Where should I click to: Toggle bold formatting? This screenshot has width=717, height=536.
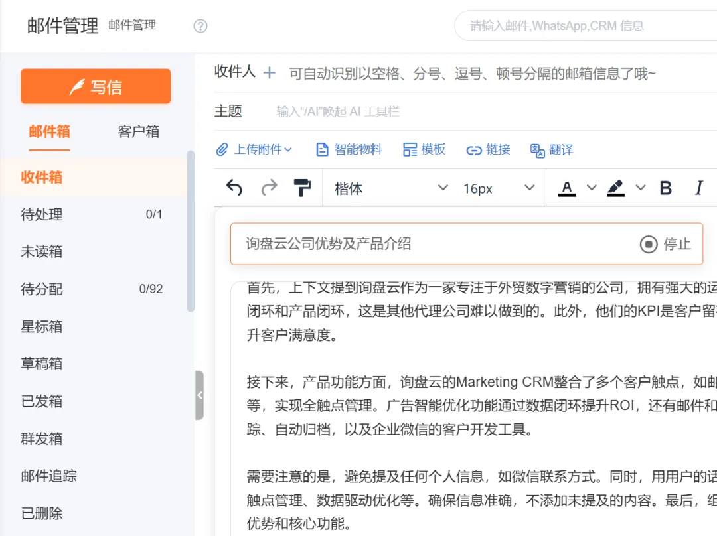click(x=666, y=188)
